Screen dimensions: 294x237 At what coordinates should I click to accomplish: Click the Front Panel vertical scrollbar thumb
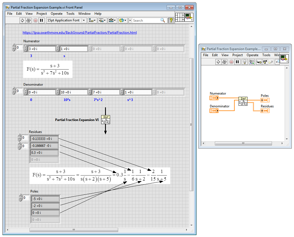[191, 125]
